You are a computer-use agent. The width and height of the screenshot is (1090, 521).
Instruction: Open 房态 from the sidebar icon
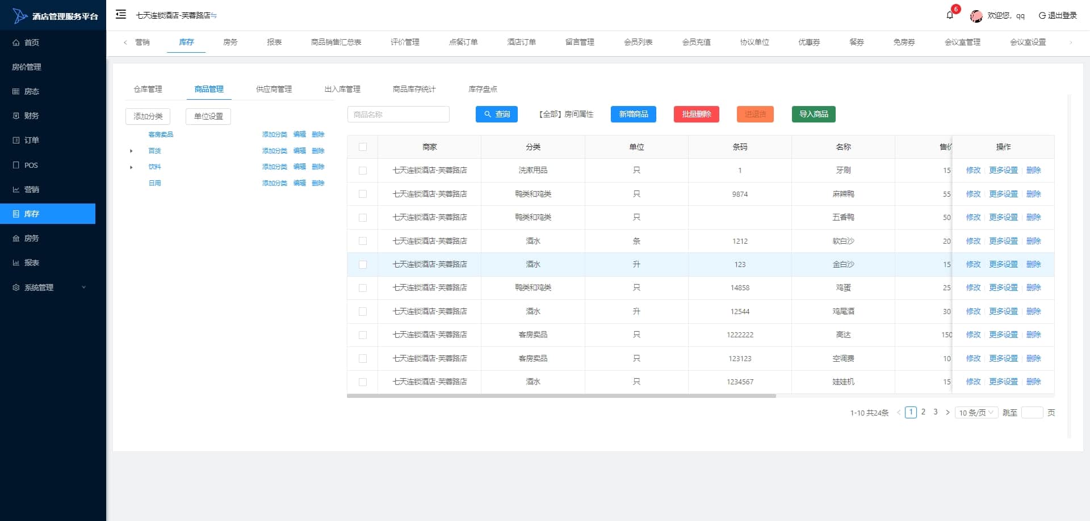pos(16,91)
